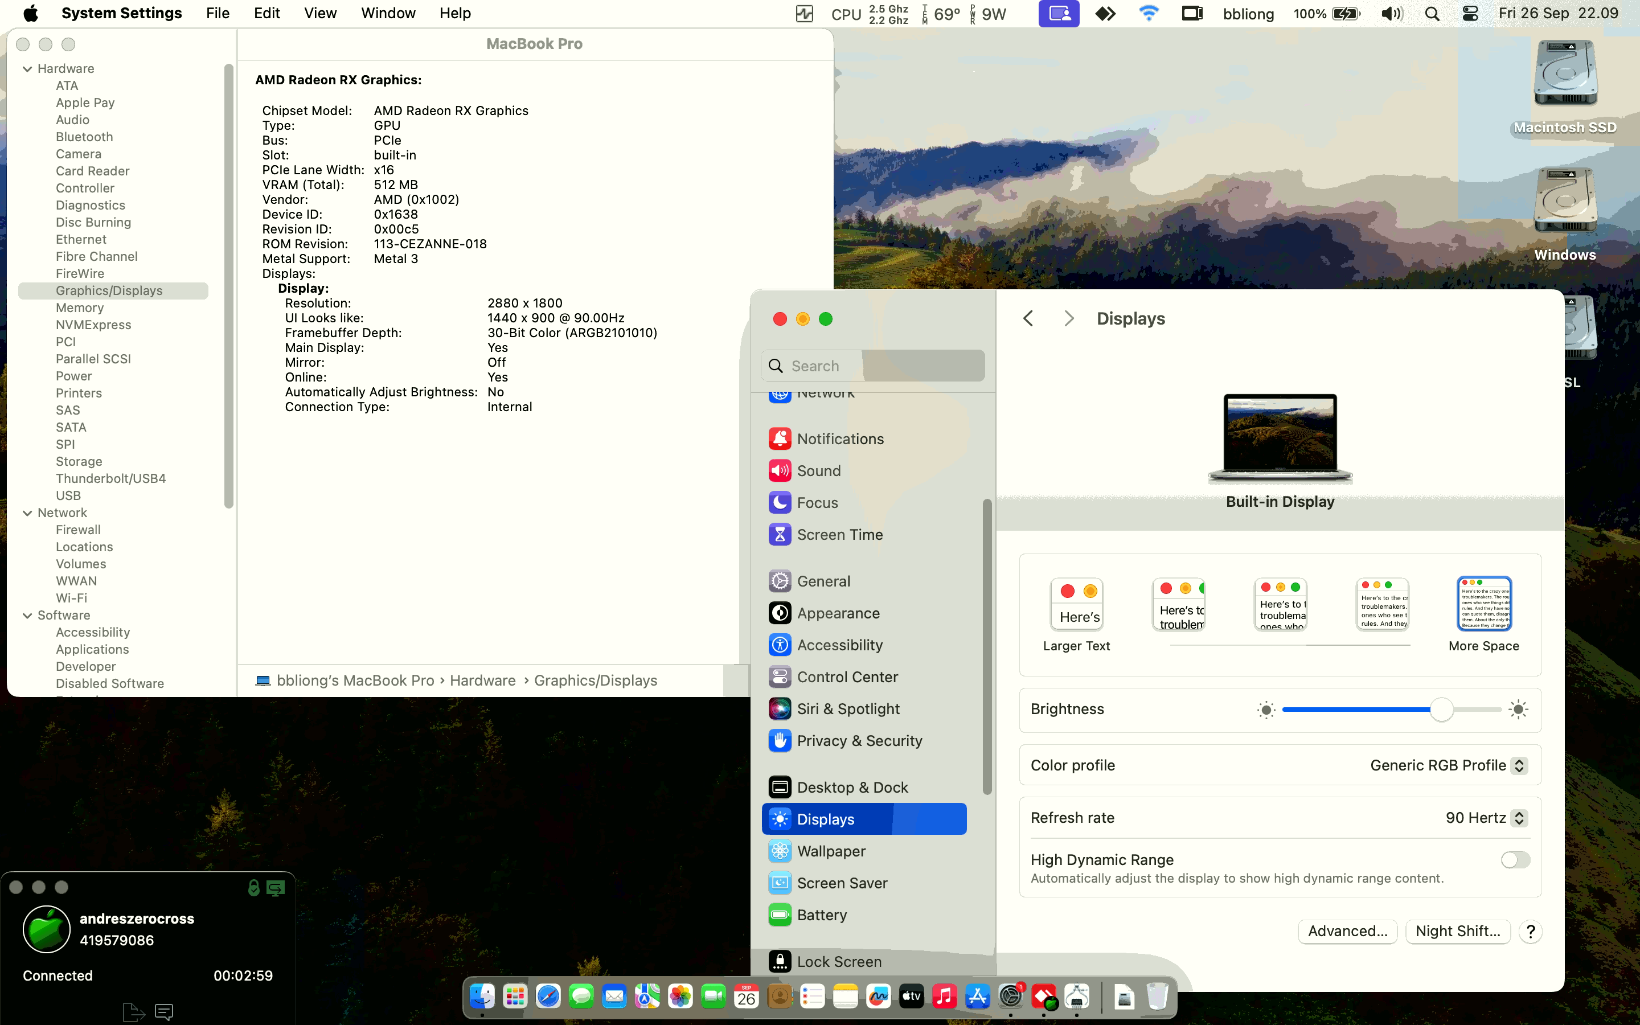The image size is (1640, 1025).
Task: Select Bluetooth in System Information sidebar
Action: pos(84,137)
